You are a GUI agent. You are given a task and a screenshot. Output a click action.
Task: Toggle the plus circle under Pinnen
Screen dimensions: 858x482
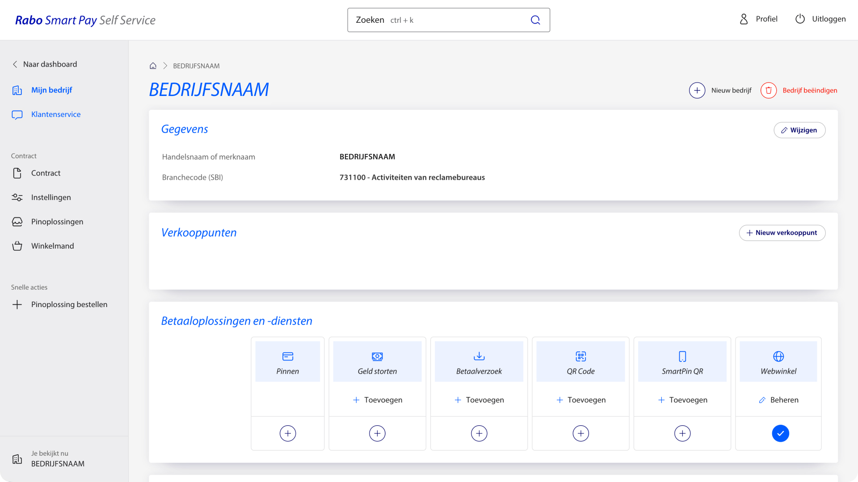(x=288, y=433)
